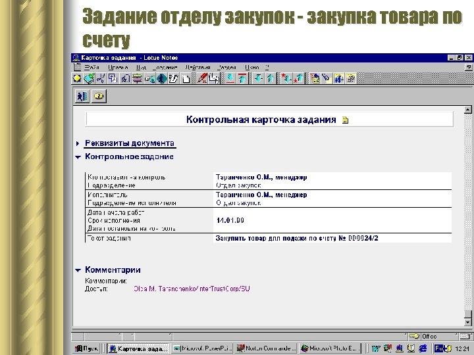The height and width of the screenshot is (355, 474).
Task: Click the note icon beside card title
Action: click(x=345, y=120)
